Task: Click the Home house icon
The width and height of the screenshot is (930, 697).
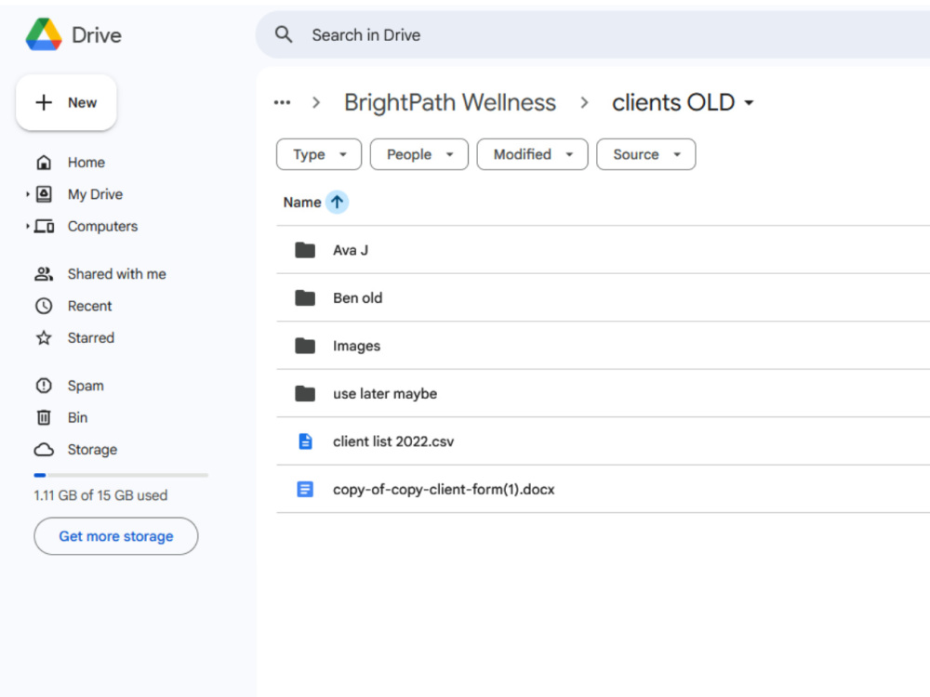Action: (44, 162)
